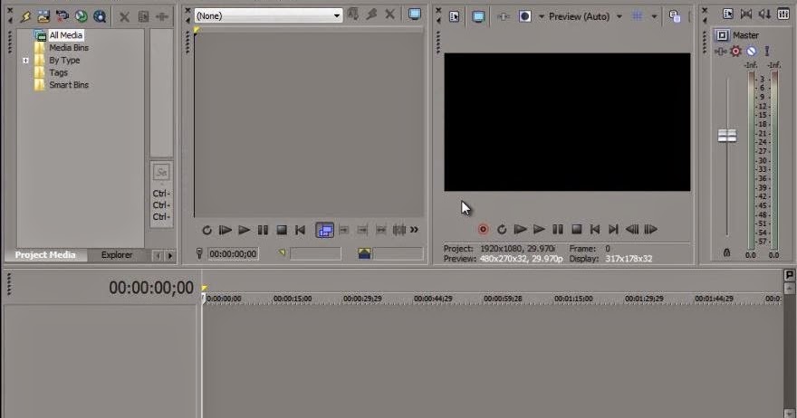Click the Master bus output icon
Viewport: 797px width, 418px height.
(723, 35)
